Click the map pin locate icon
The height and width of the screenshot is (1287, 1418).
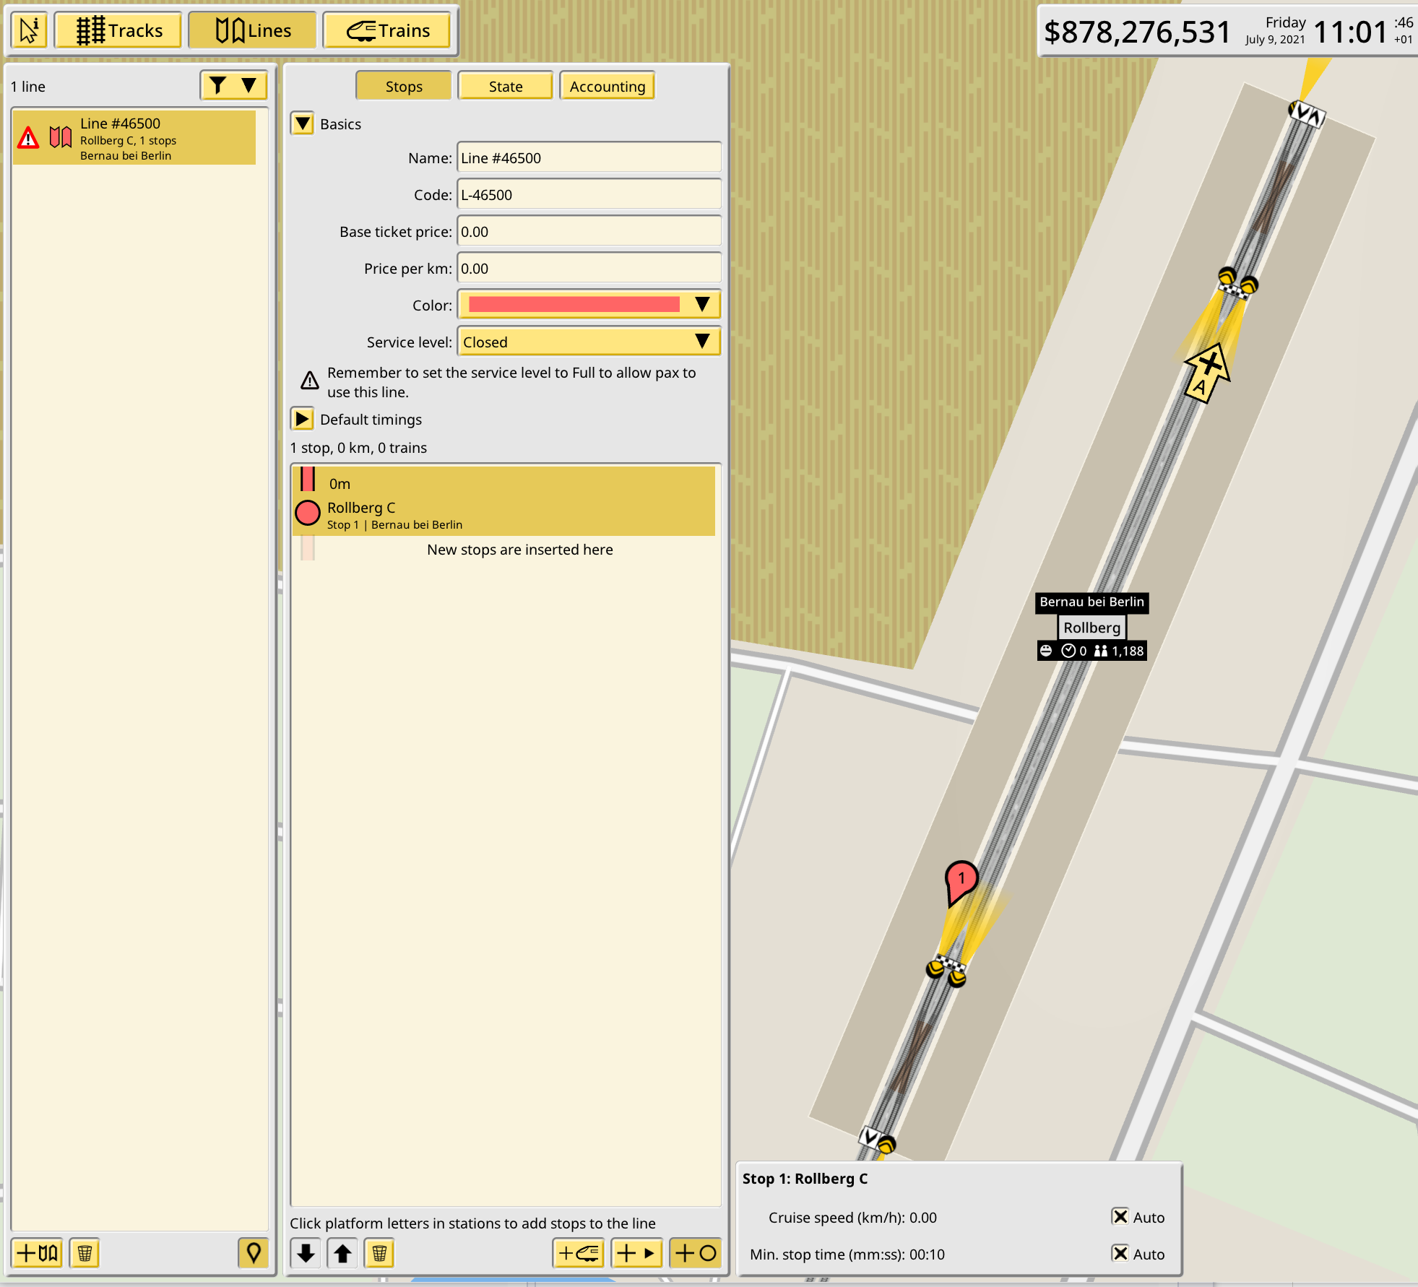[253, 1253]
